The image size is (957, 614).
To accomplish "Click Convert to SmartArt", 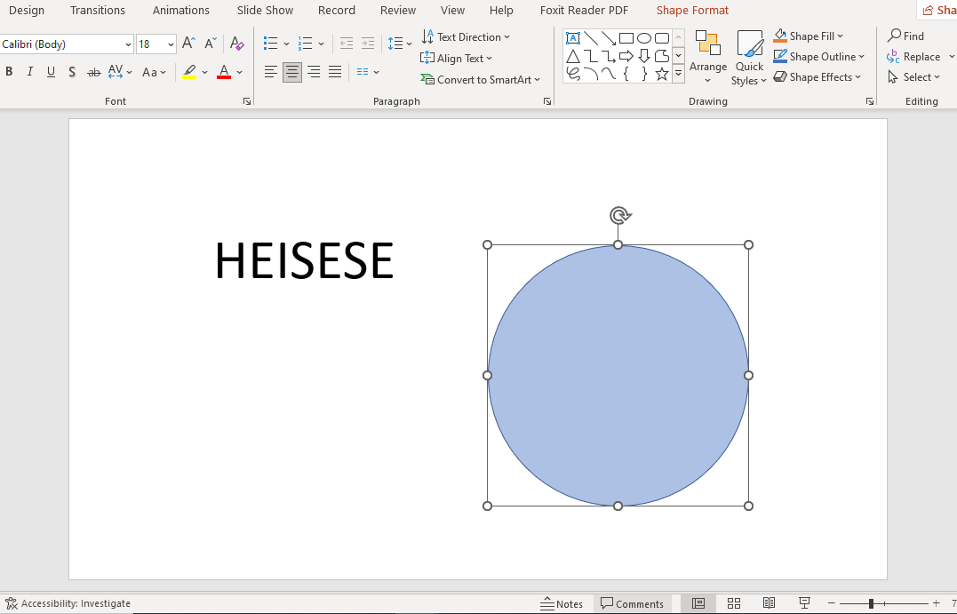I will point(481,79).
